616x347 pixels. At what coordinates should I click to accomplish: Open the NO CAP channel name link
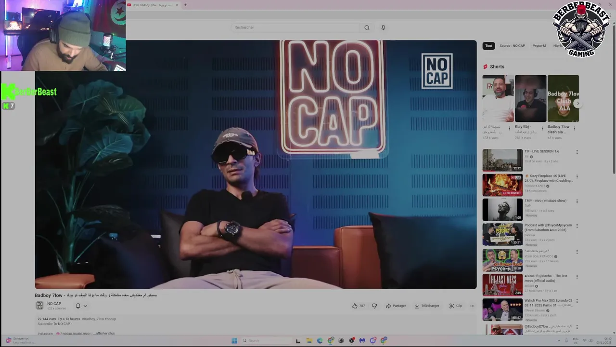tap(54, 304)
